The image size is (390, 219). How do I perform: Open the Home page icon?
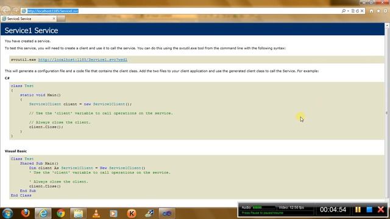tap(371, 11)
